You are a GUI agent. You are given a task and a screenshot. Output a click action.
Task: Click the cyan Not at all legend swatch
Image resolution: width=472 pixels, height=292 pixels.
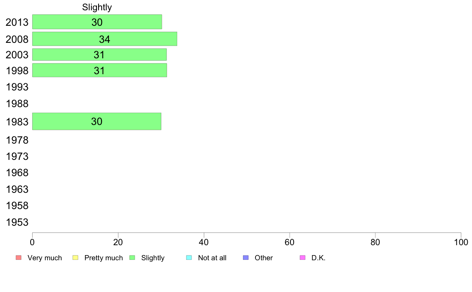(x=189, y=258)
